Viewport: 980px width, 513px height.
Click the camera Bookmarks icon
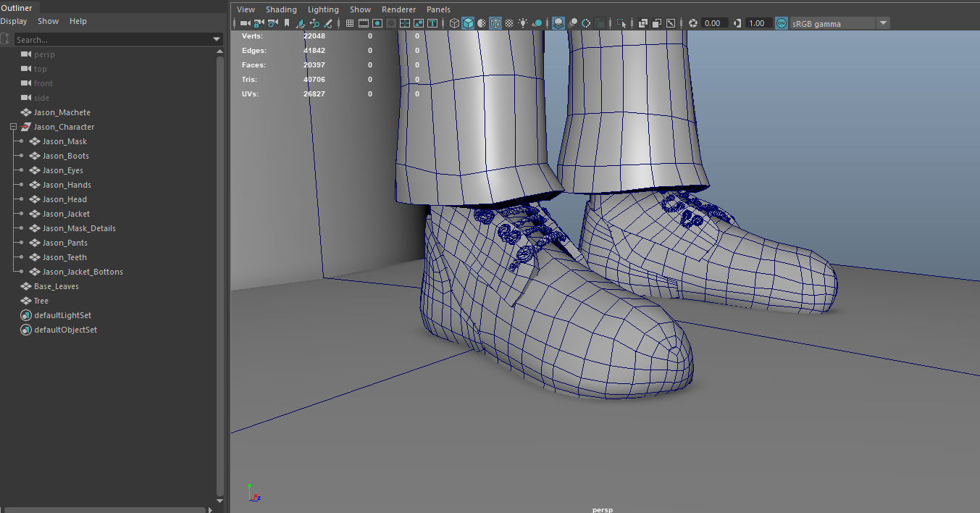tap(287, 23)
